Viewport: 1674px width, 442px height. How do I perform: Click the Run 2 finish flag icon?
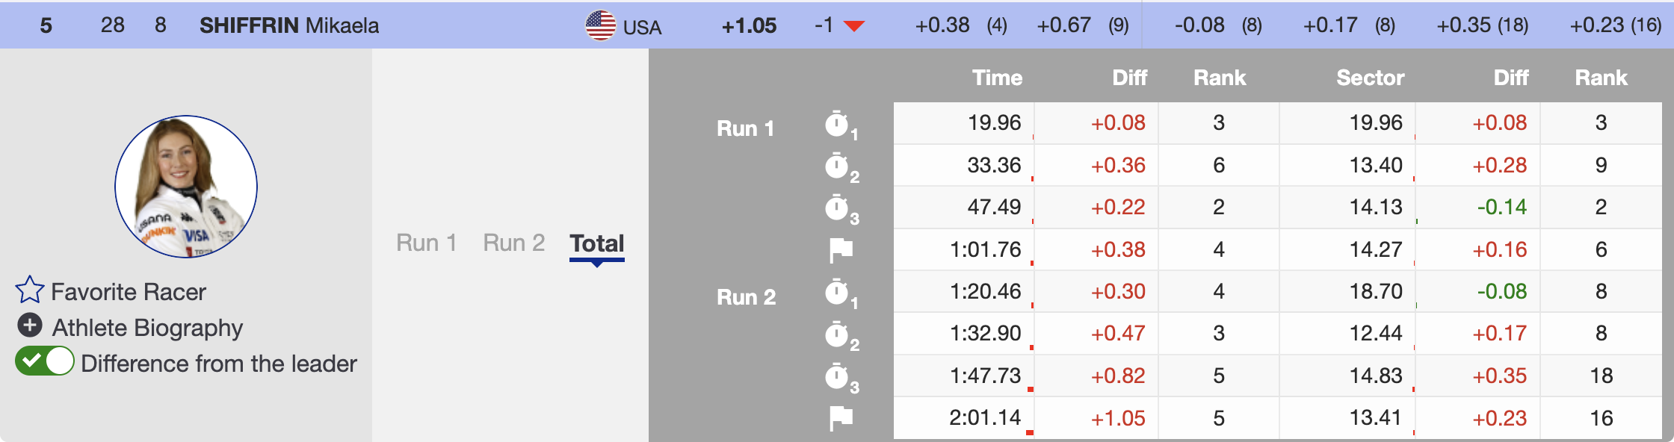point(841,418)
